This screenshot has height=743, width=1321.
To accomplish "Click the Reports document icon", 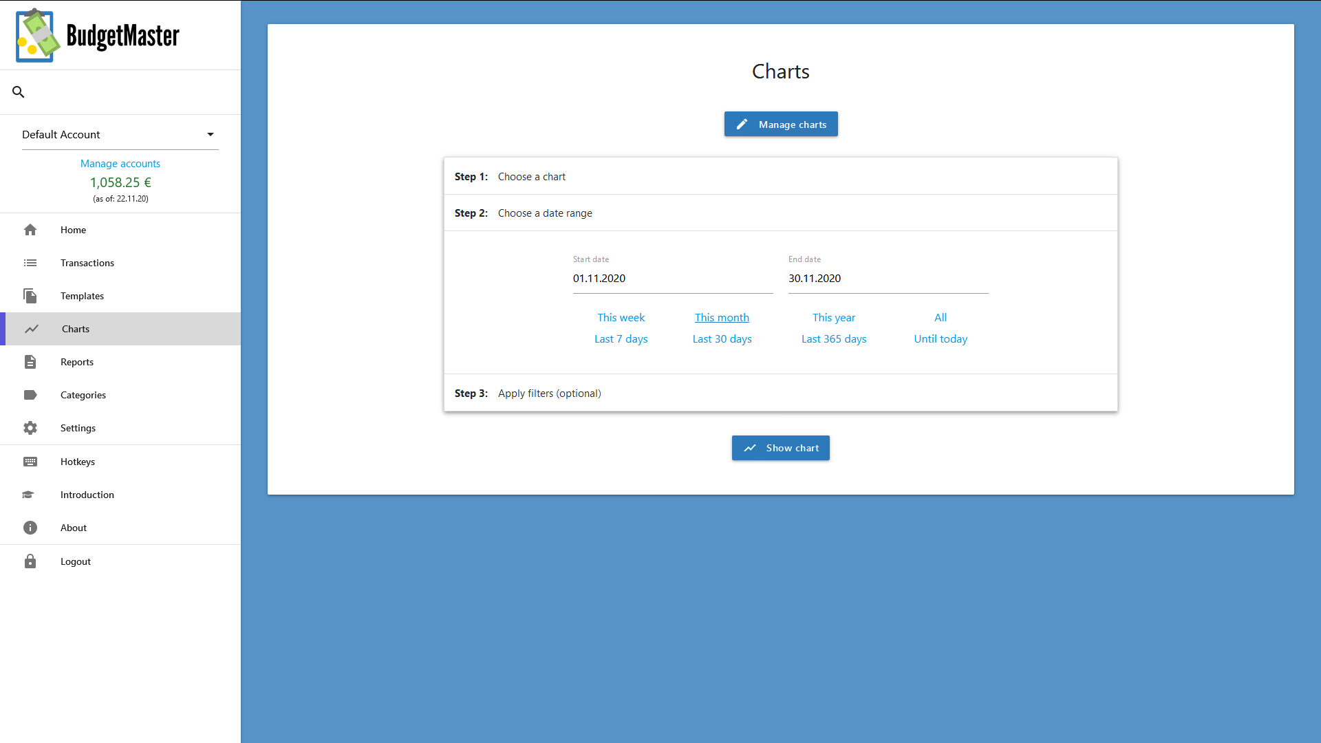I will point(30,362).
